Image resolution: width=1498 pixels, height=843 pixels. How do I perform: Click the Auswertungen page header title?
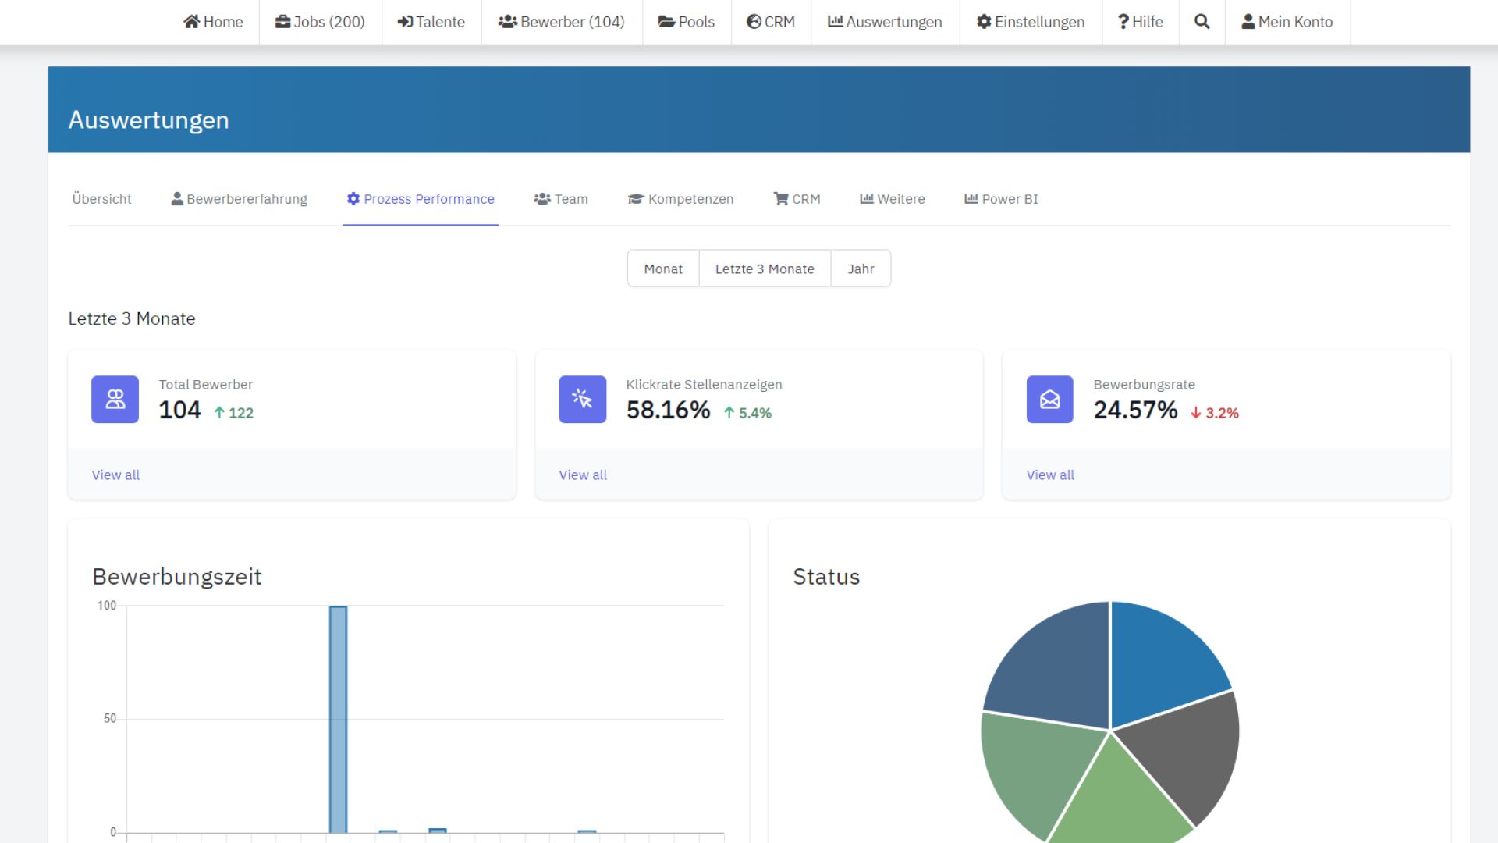[x=148, y=120]
